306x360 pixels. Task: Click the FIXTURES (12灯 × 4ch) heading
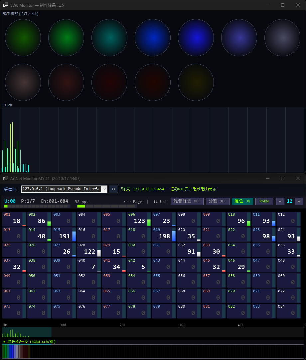click(x=20, y=14)
